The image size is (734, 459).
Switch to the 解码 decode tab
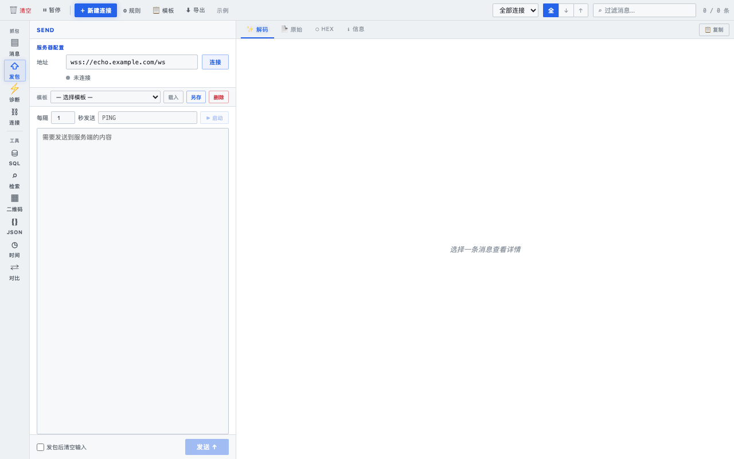(257, 29)
